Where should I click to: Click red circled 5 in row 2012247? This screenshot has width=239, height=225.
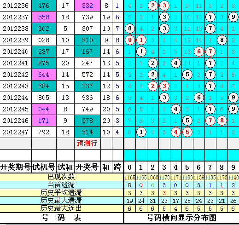click(187, 132)
